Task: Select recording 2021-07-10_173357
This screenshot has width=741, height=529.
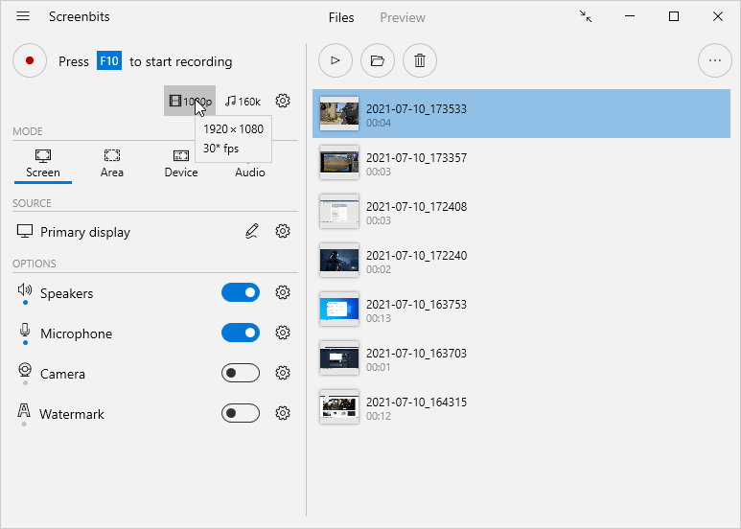Action: click(521, 163)
